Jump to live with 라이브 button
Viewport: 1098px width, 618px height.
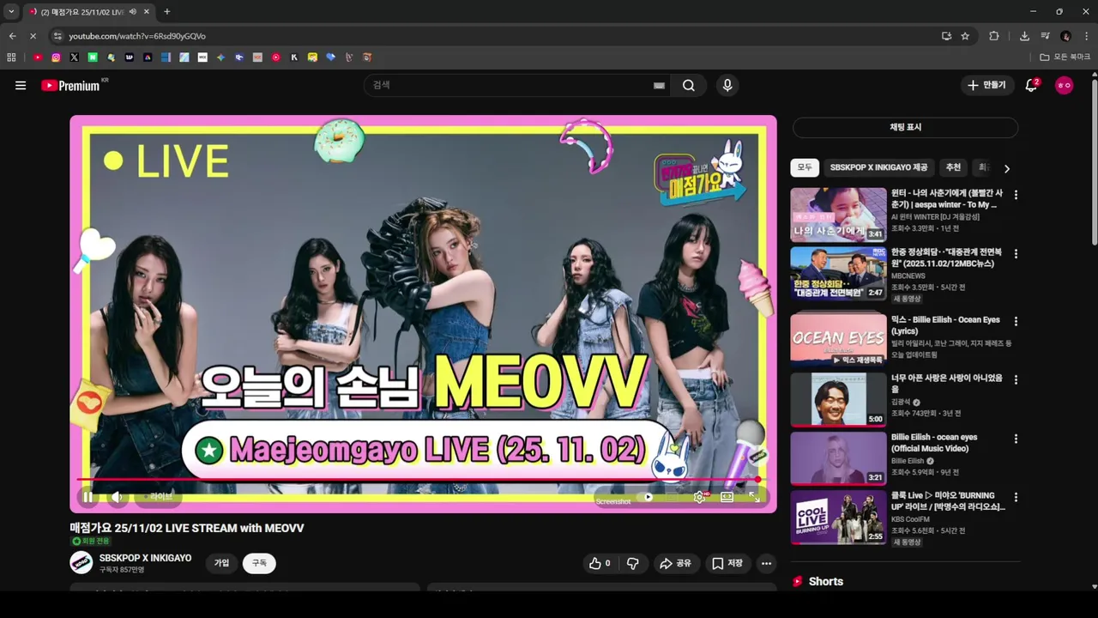159,497
